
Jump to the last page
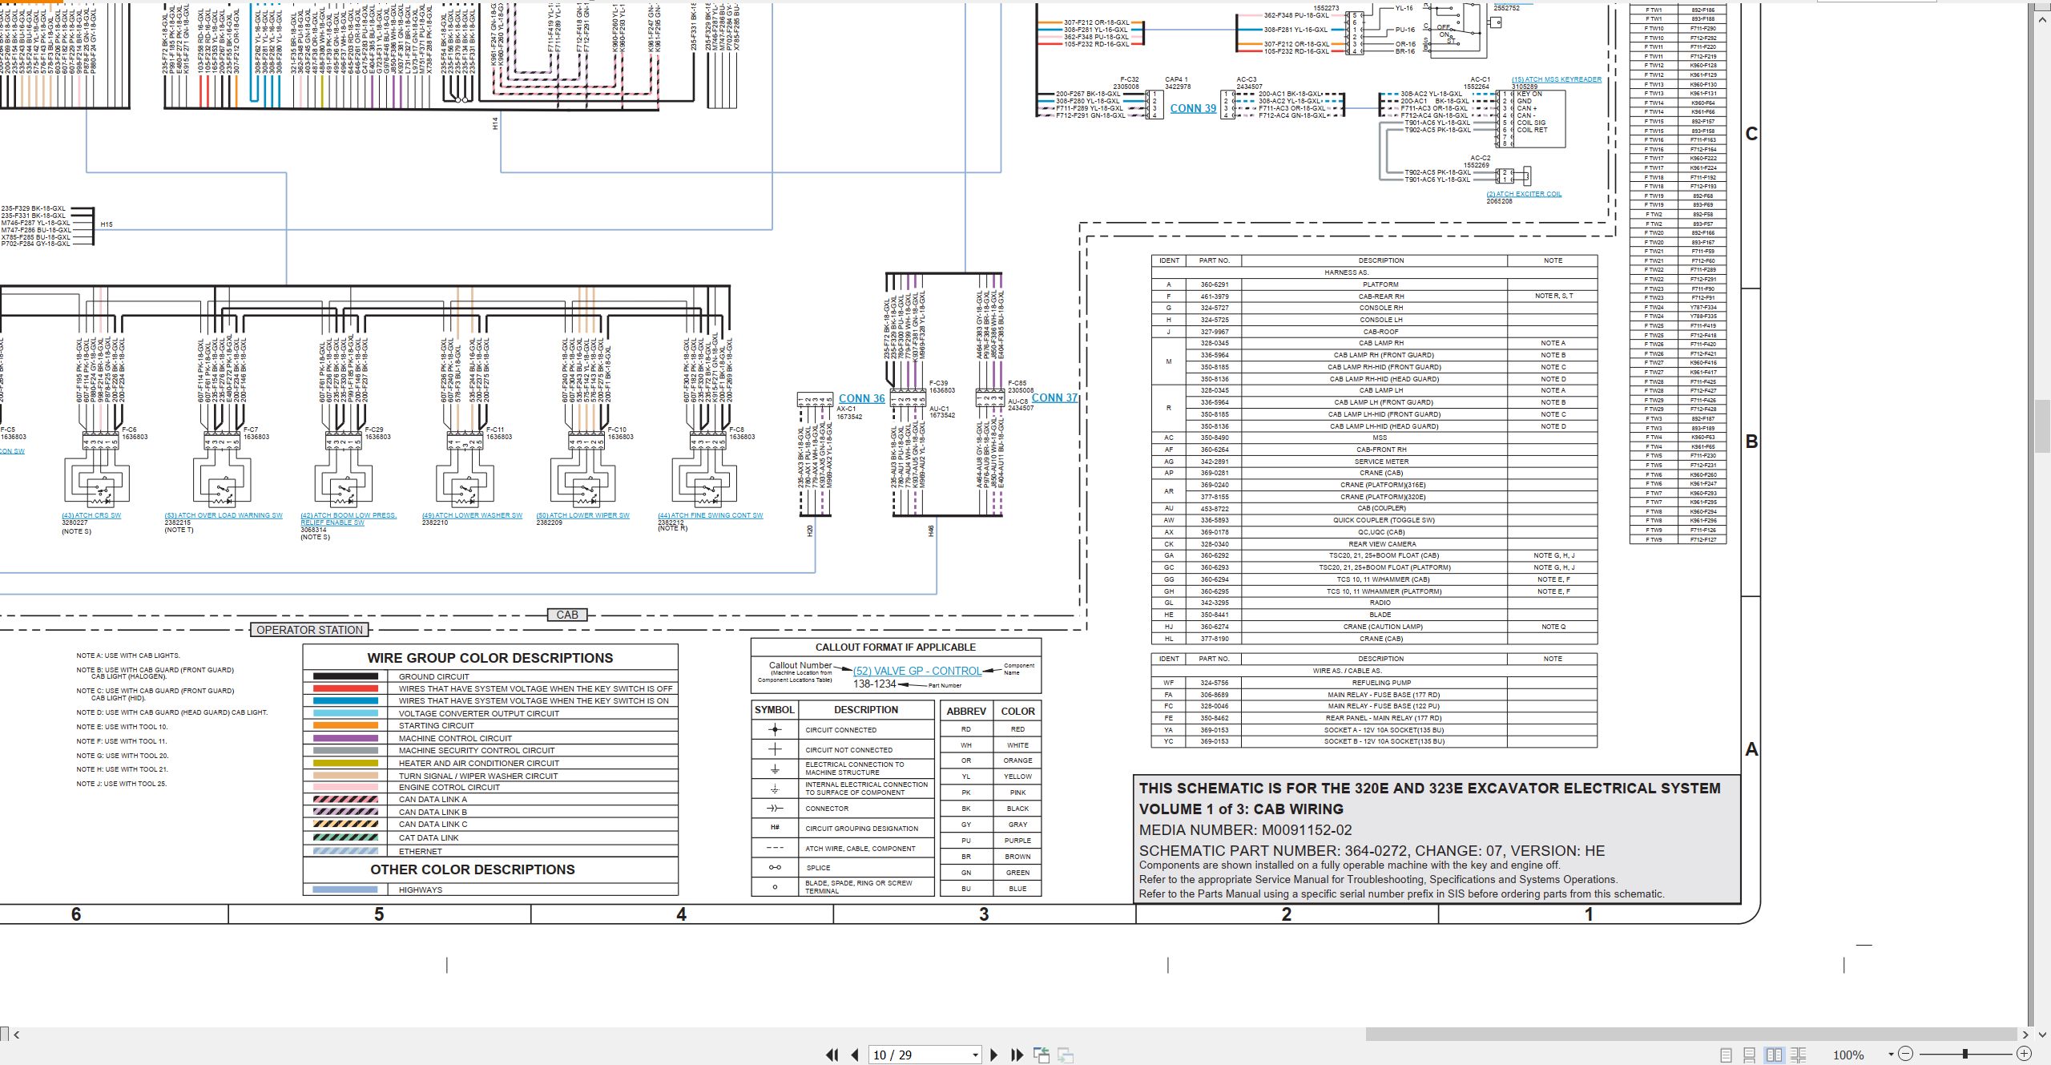click(x=1017, y=1055)
